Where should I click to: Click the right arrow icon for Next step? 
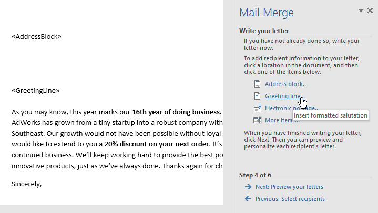click(x=248, y=187)
